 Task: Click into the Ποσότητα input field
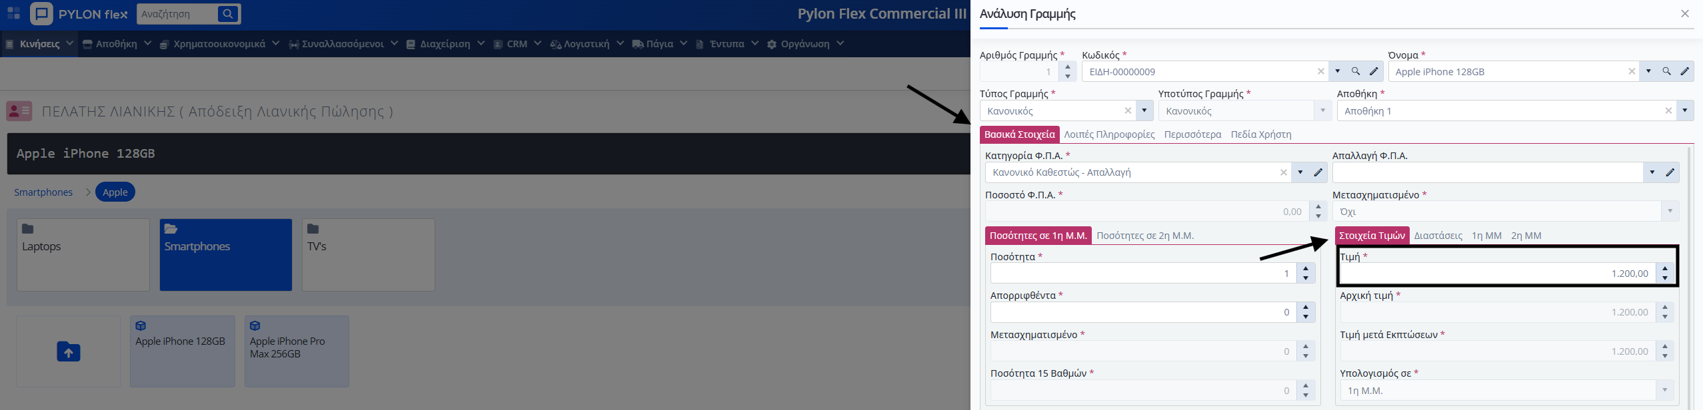[x=1143, y=273]
